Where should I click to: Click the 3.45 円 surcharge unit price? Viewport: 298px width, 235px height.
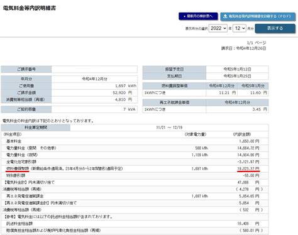[260, 109]
